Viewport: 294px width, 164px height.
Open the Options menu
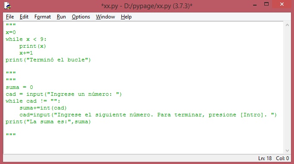coord(81,17)
